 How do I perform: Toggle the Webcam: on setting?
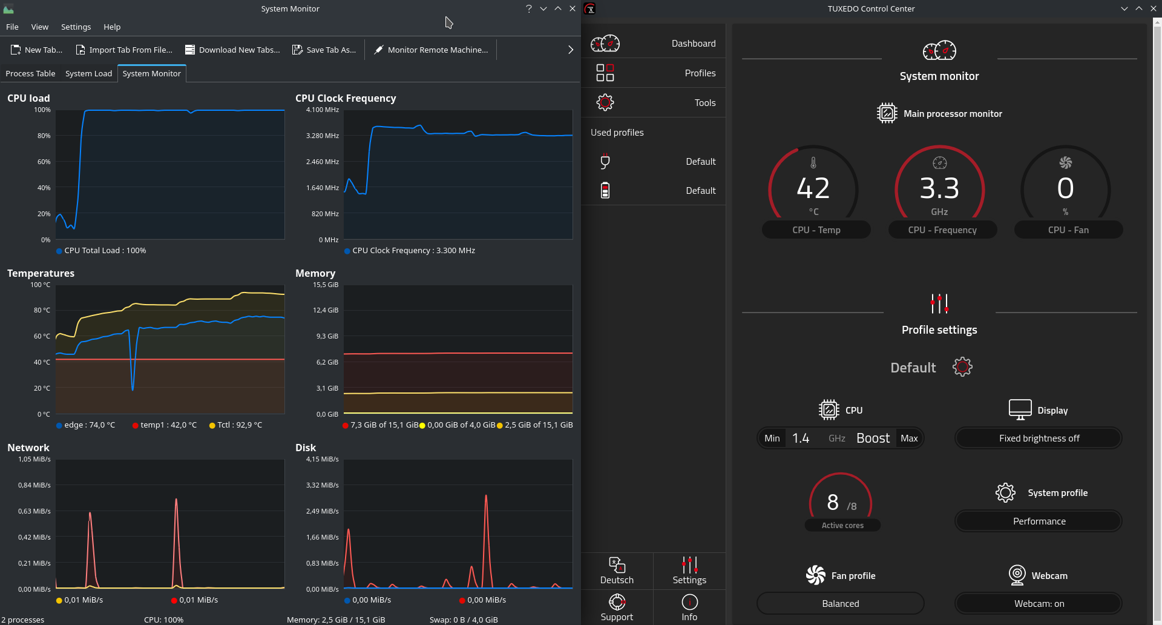(1038, 603)
